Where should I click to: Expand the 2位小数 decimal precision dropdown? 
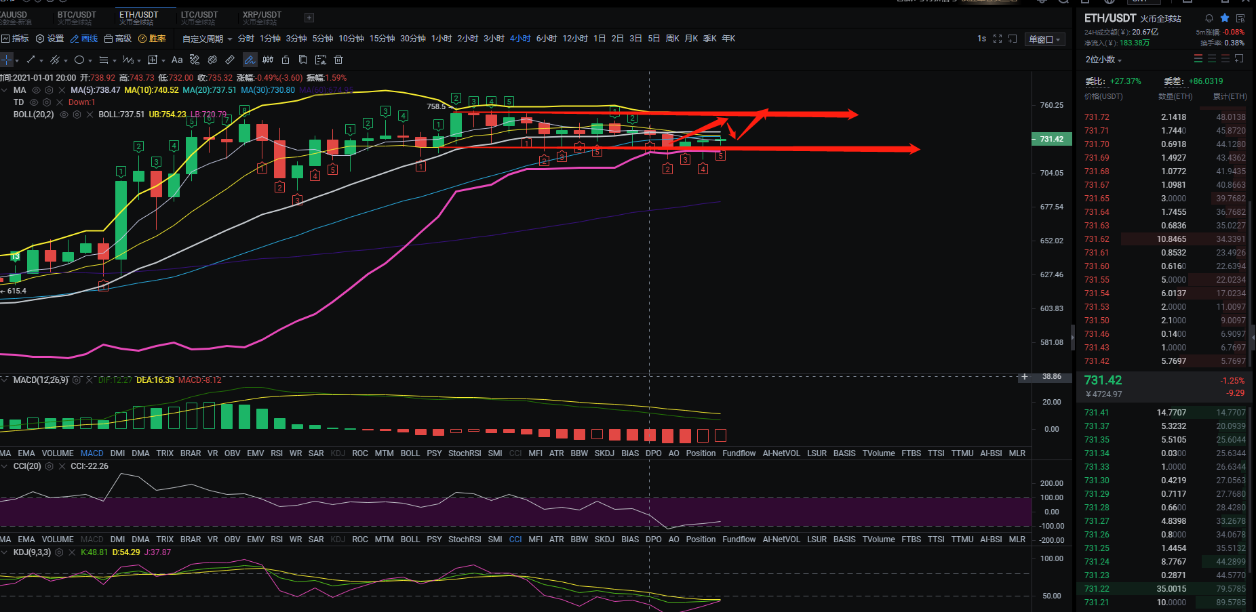tap(1103, 60)
